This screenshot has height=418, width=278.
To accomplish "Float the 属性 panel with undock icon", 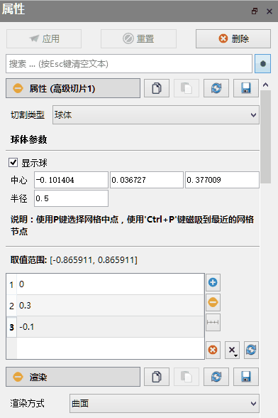I will point(255,11).
